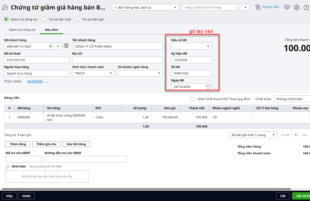This screenshot has height=201, width=310.
Task: Expand the Tài khoản ngân hàng dropdown
Action: (x=159, y=73)
